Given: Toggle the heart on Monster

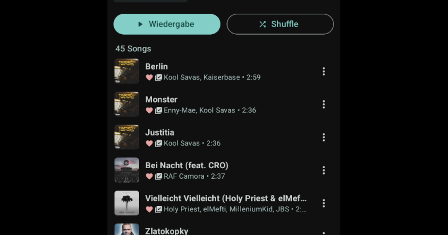Looking at the screenshot, I should (x=149, y=110).
